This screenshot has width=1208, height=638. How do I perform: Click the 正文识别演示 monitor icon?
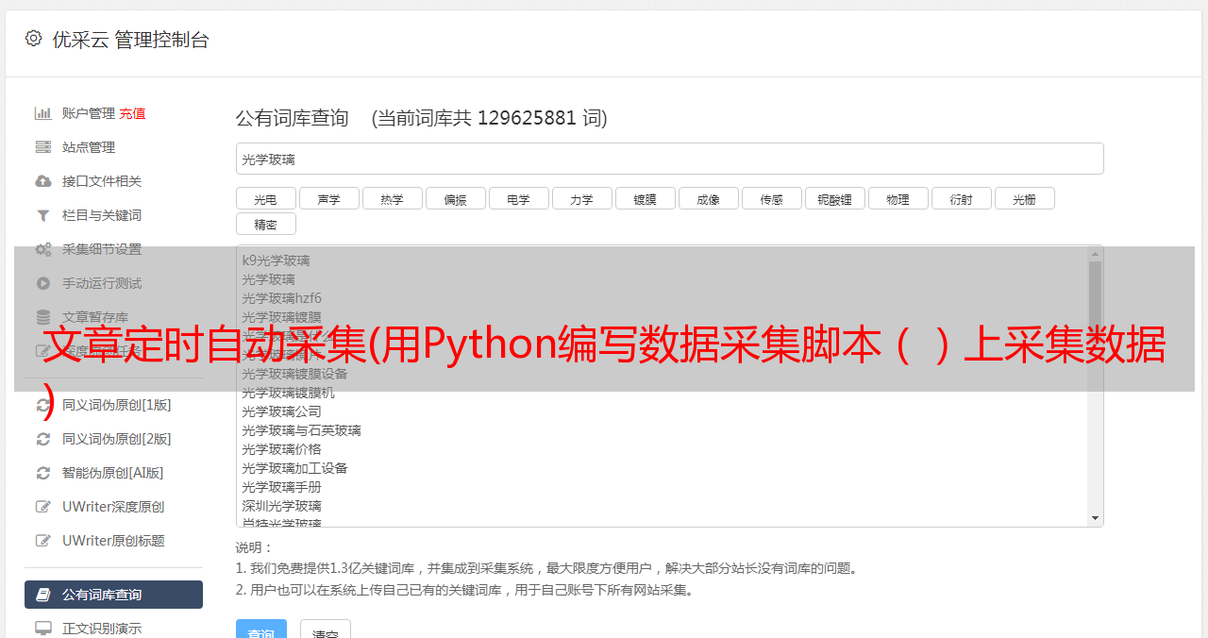pos(43,629)
